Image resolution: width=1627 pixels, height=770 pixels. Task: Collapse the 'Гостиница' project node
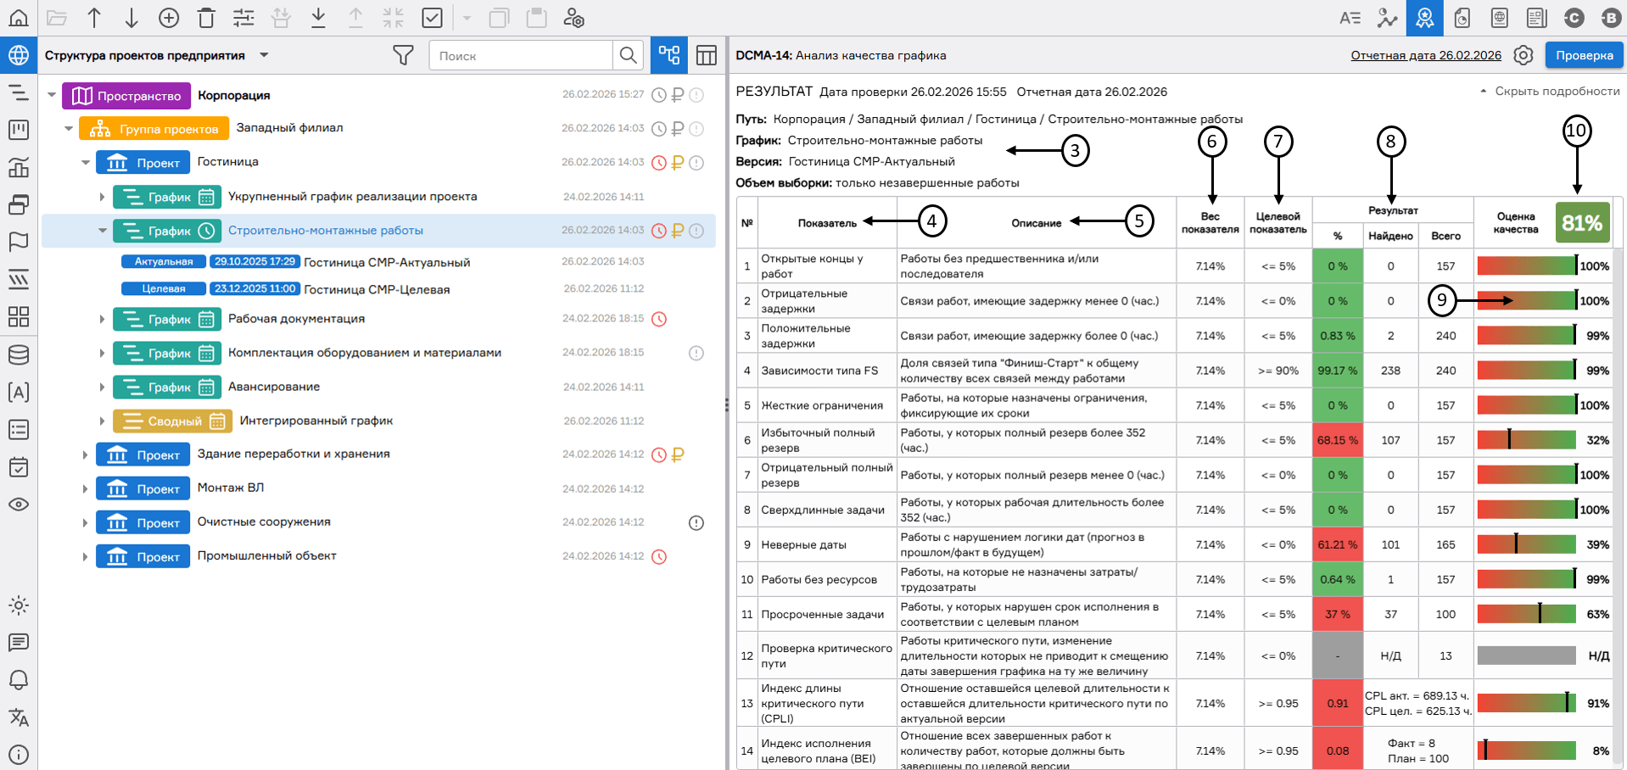(x=85, y=162)
